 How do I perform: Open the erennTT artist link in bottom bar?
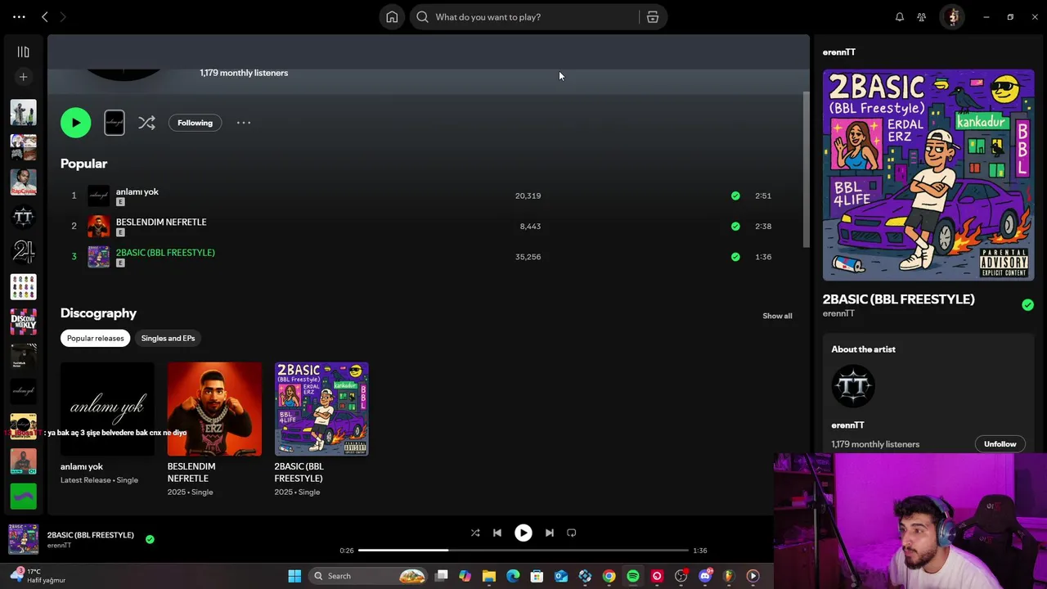[x=59, y=546]
